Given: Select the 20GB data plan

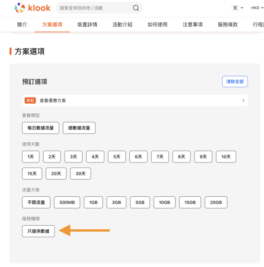Looking at the screenshot, I should [216, 202].
